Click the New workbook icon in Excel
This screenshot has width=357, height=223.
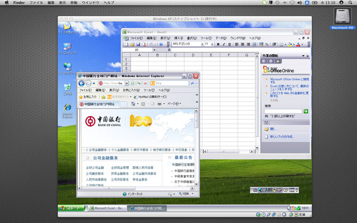127,45
